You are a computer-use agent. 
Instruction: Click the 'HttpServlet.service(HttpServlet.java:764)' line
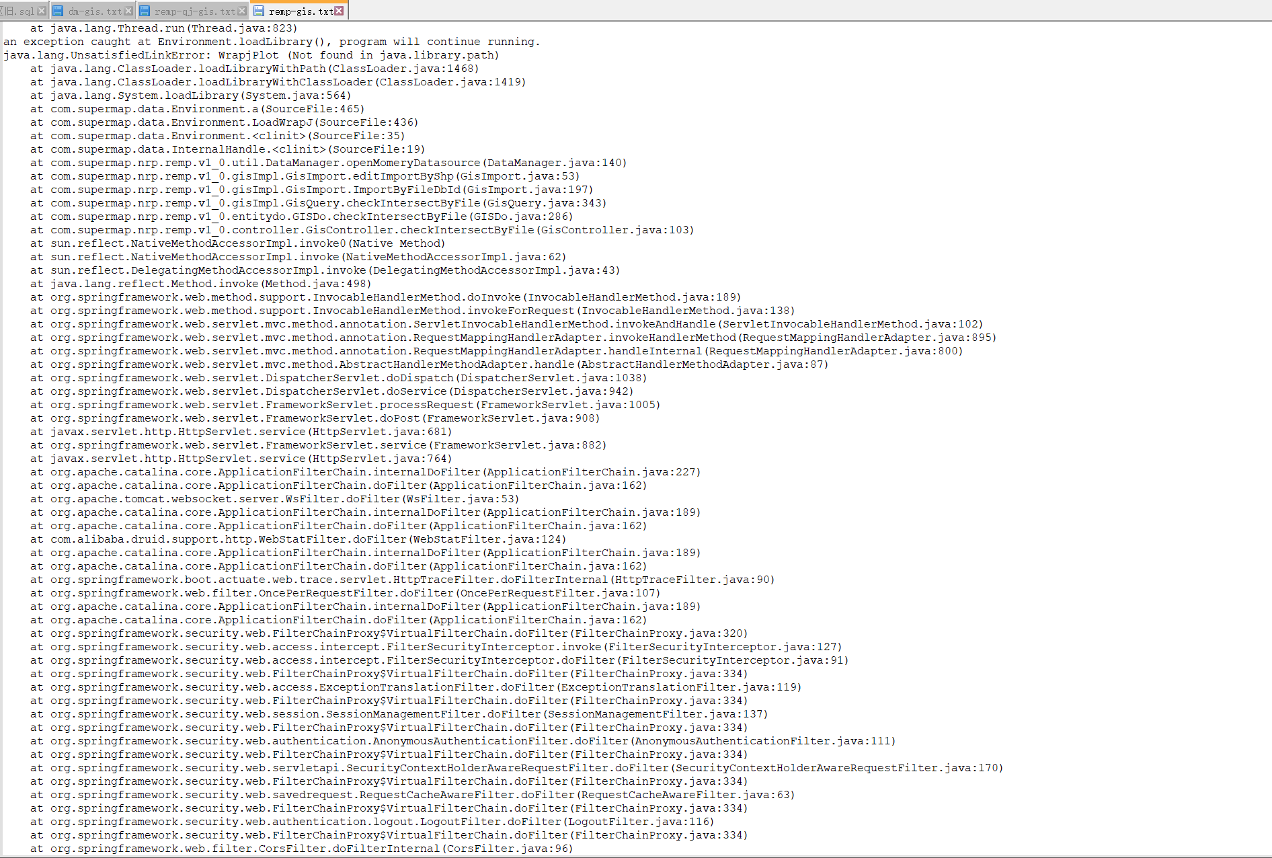pyautogui.click(x=241, y=459)
